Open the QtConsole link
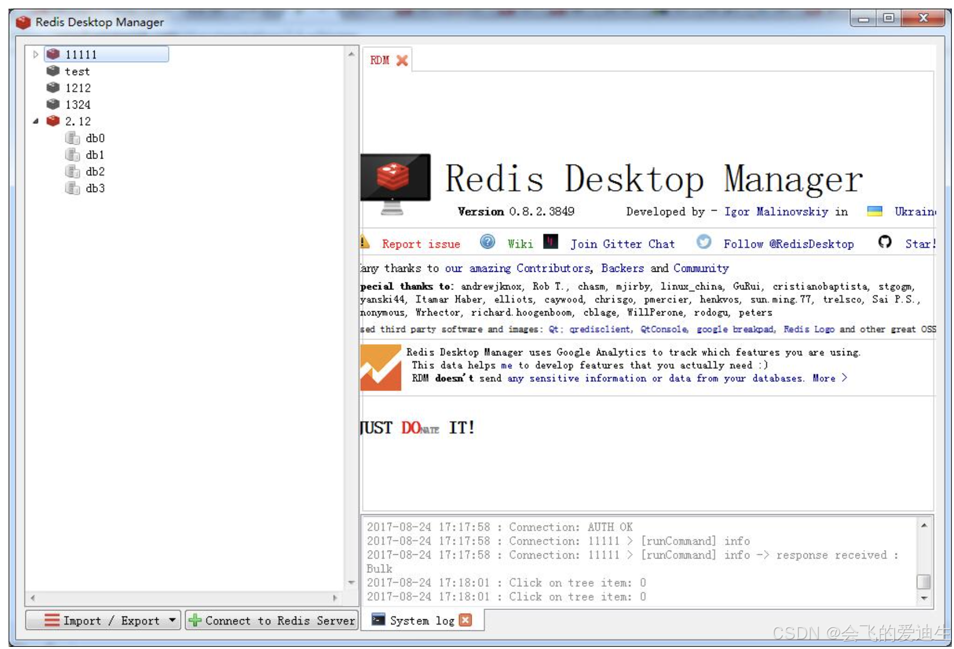 coord(664,329)
